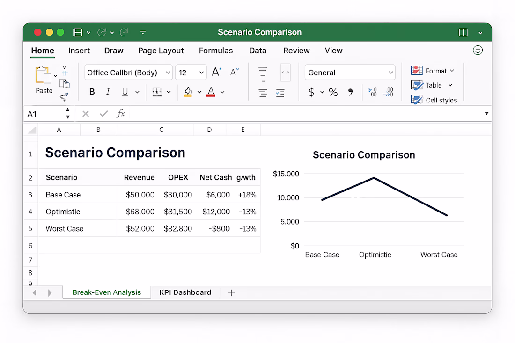The image size is (515, 343).
Task: Click the smiley feedback icon
Action: coord(478,50)
